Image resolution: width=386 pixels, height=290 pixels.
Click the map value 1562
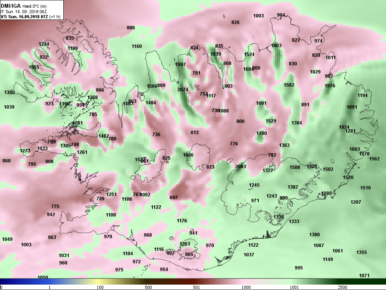(x=374, y=159)
